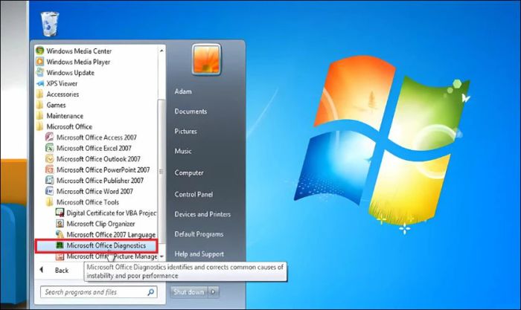Screen dimensions: 521x310
Task: Expand the Accessories folder label
Action: pos(63,94)
